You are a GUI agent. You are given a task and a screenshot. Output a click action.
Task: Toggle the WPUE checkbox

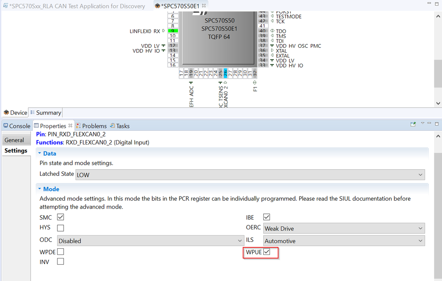click(x=267, y=252)
